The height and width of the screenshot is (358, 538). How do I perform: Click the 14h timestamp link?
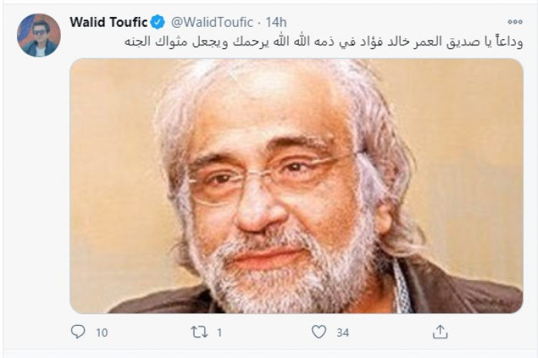coord(276,22)
